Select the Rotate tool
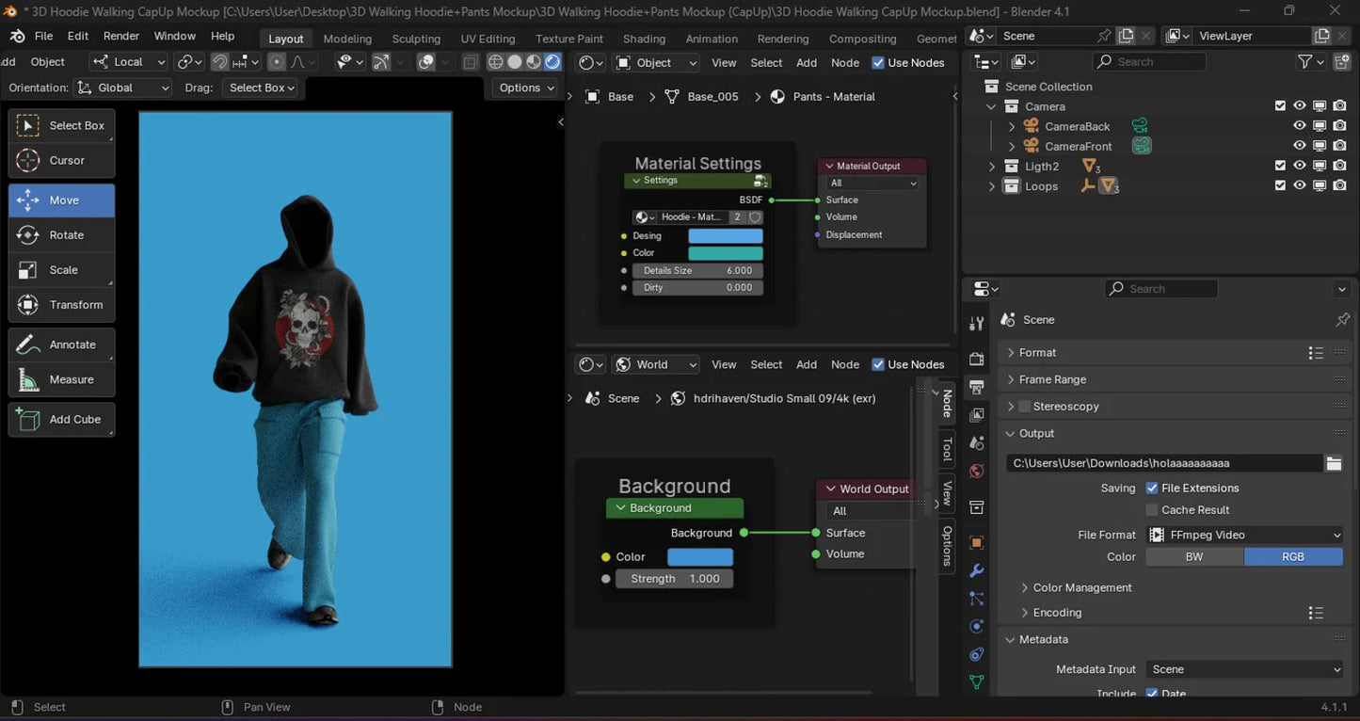The height and width of the screenshot is (721, 1360). 62,235
